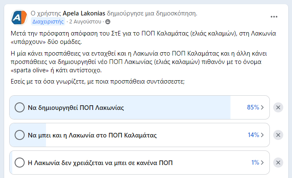292x178 pixels.
Task: Open the Apela Lakonias profile name link
Action: click(84, 13)
